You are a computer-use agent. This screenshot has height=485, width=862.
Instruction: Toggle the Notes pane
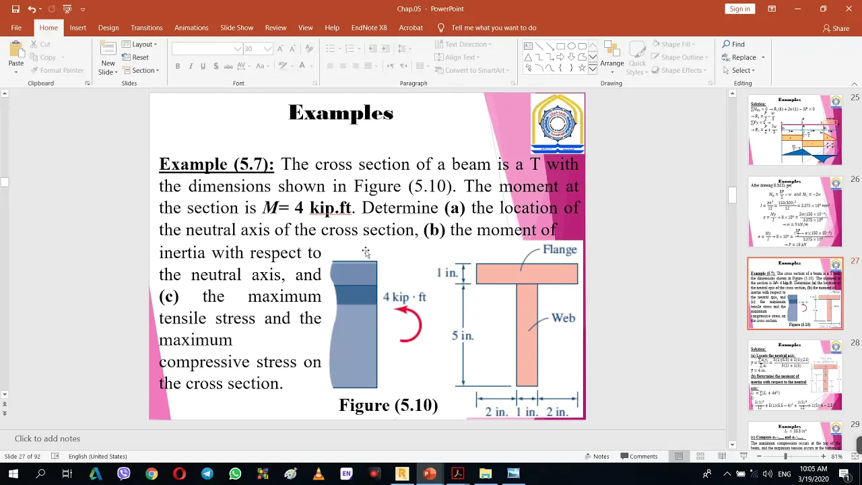click(x=596, y=456)
